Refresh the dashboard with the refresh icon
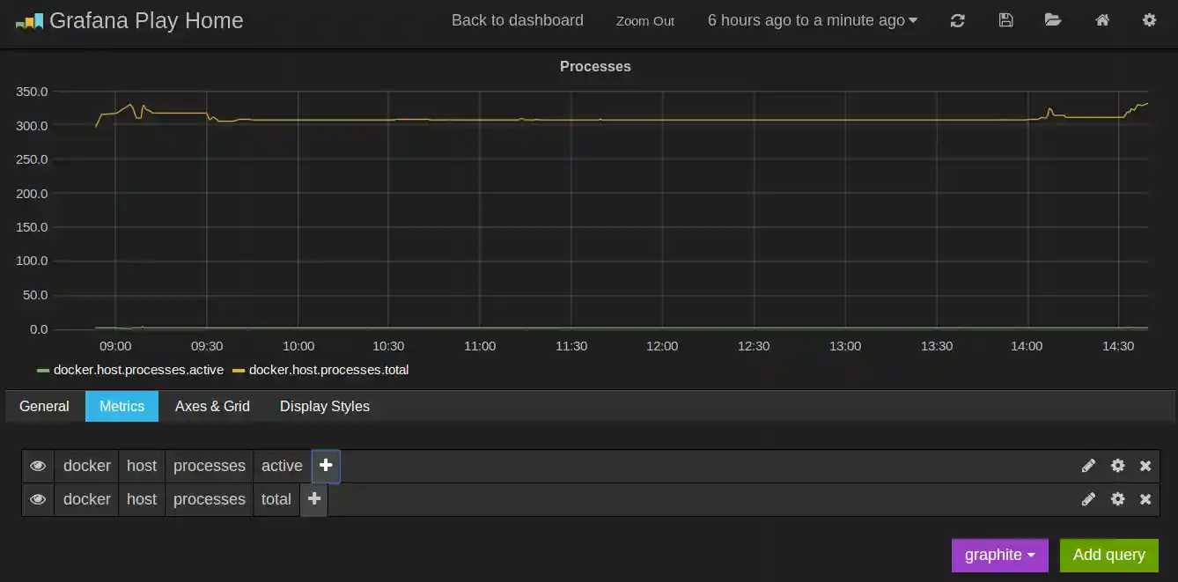The image size is (1178, 582). (x=958, y=20)
